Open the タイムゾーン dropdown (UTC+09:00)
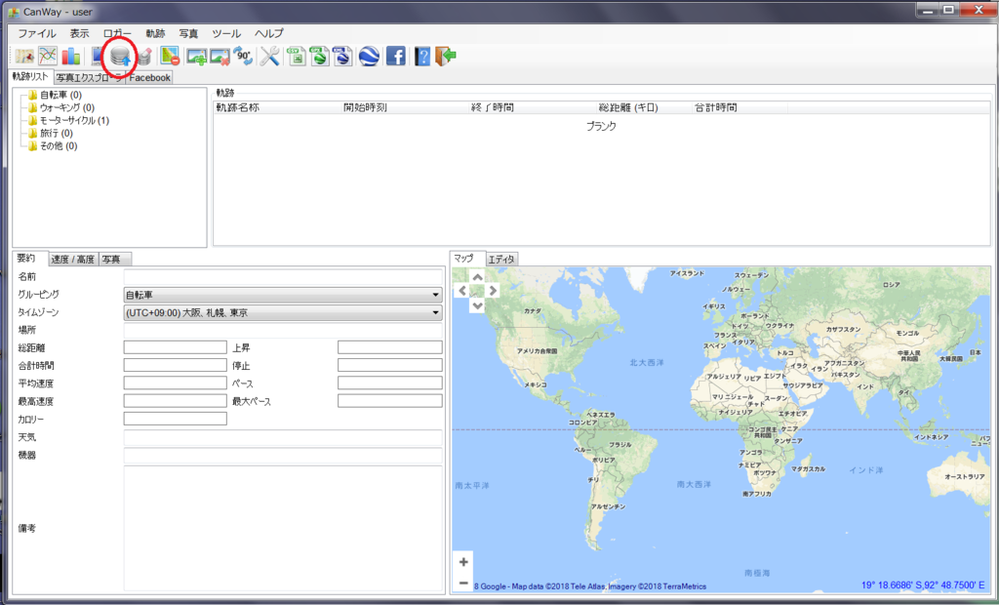Image resolution: width=999 pixels, height=605 pixels. coord(283,312)
